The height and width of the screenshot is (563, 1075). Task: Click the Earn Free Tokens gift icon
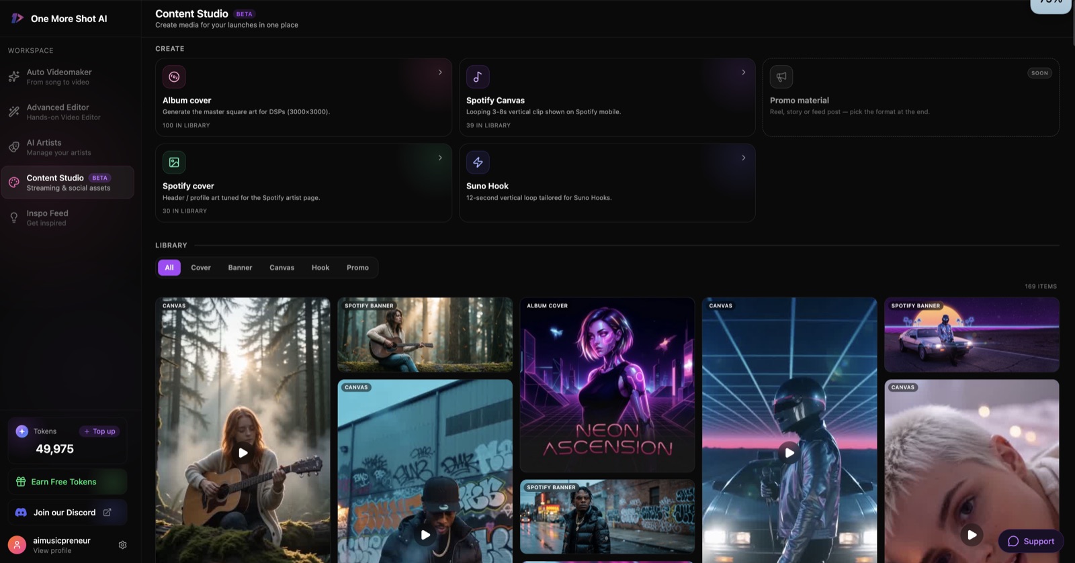21,482
